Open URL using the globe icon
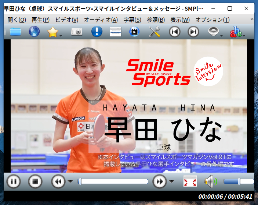 tap(34, 31)
